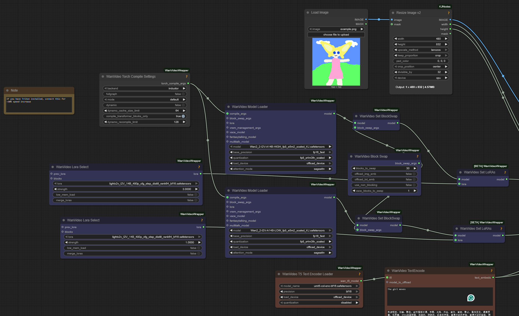Click help icon on lightx2v strength 3.0 Lora Select
The width and height of the screenshot is (519, 316).
[199, 167]
